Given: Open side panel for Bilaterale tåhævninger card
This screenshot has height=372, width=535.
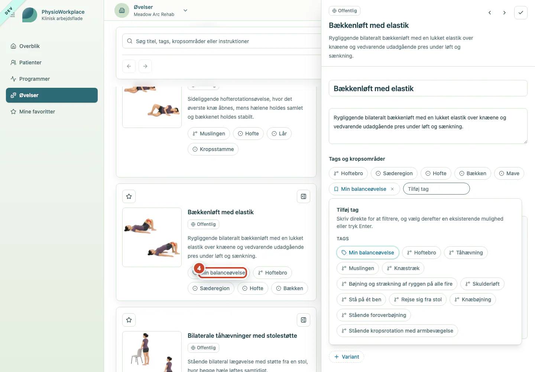Looking at the screenshot, I should click(304, 320).
